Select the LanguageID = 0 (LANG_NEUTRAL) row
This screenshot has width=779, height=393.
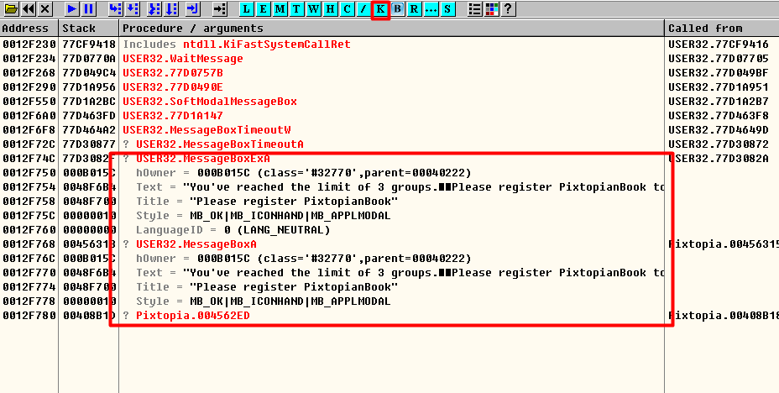pos(389,230)
